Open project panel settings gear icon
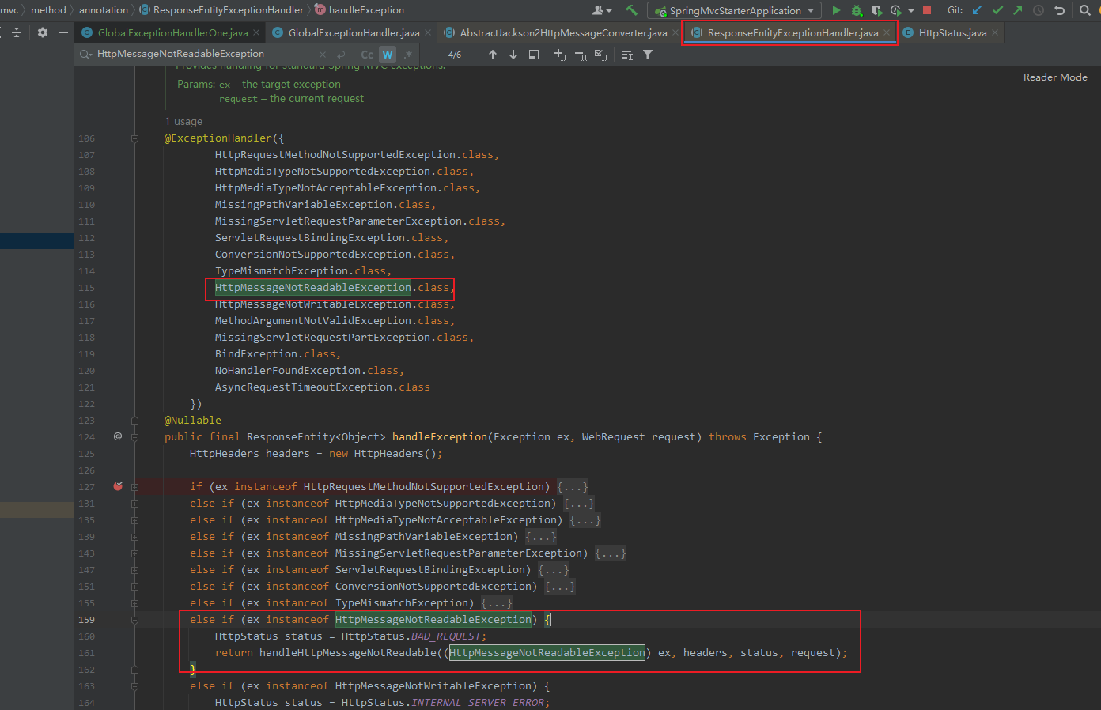The width and height of the screenshot is (1101, 710). tap(43, 32)
